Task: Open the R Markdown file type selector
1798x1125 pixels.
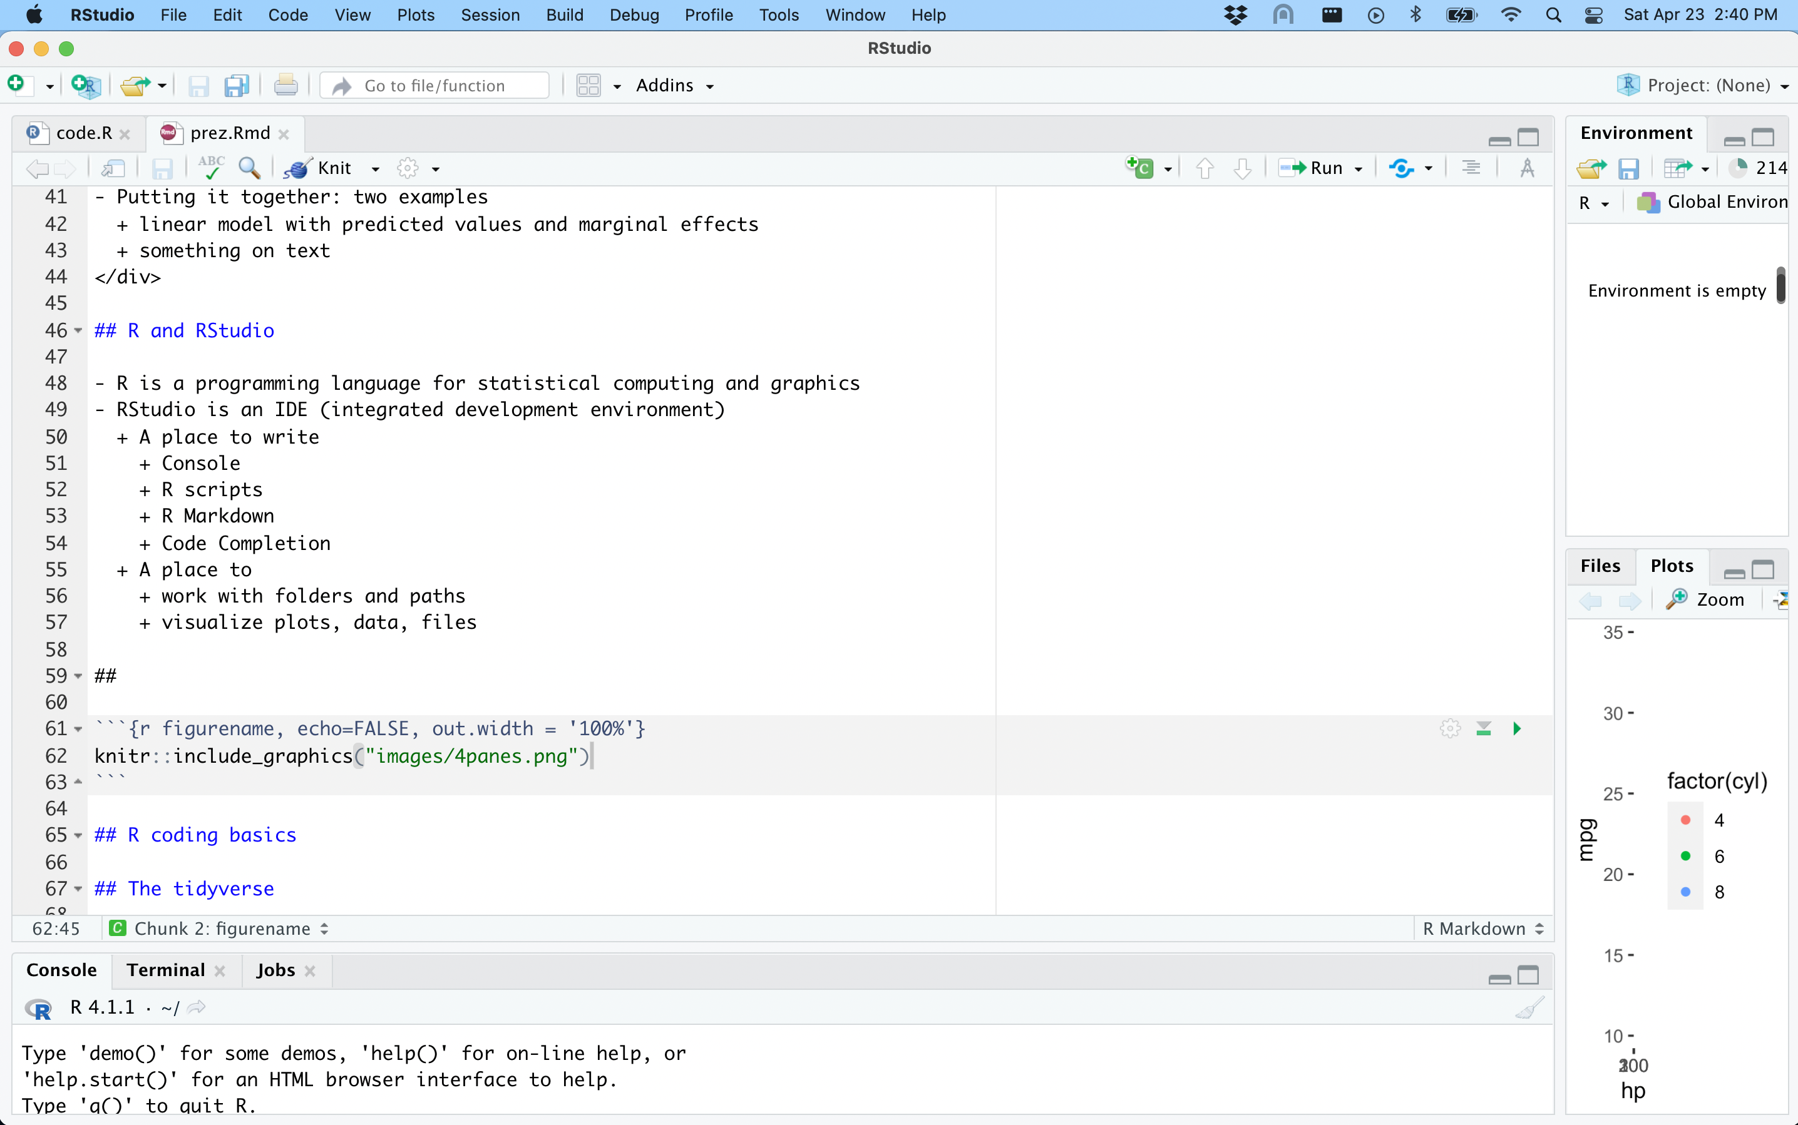Action: coord(1483,929)
